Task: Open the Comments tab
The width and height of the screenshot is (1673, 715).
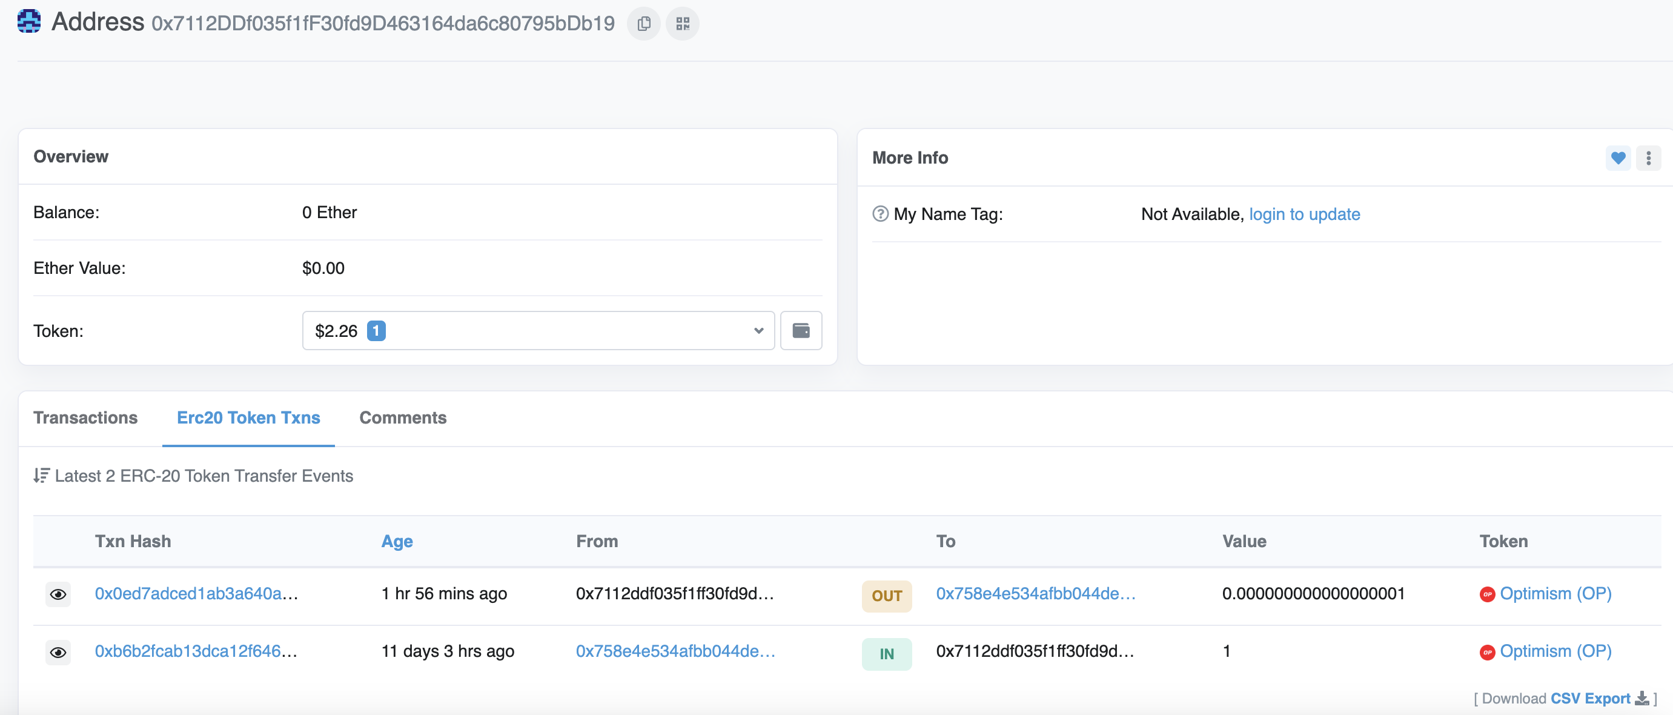Action: click(403, 417)
